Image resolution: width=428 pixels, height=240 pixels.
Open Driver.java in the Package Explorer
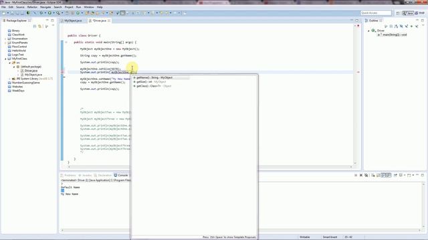(31, 71)
